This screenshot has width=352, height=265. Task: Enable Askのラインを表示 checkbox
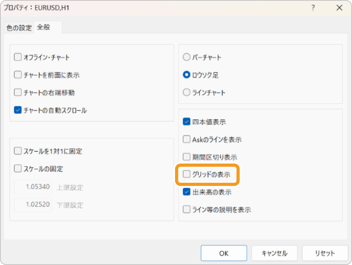pos(187,139)
